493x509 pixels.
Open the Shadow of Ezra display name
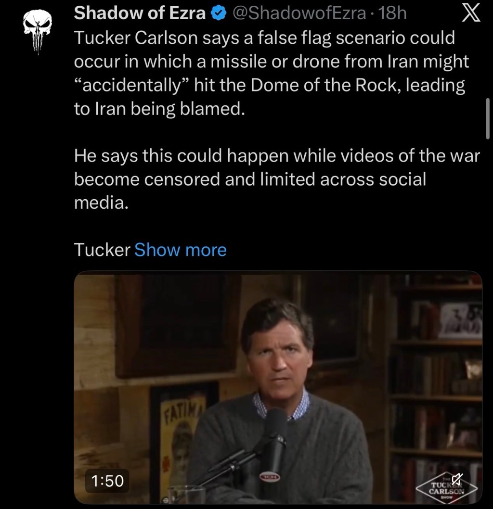140,13
